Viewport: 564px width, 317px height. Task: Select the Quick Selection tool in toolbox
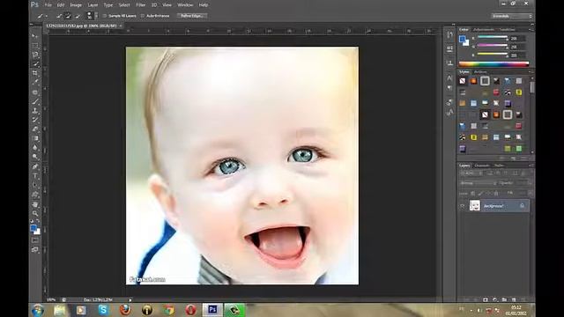[x=35, y=64]
